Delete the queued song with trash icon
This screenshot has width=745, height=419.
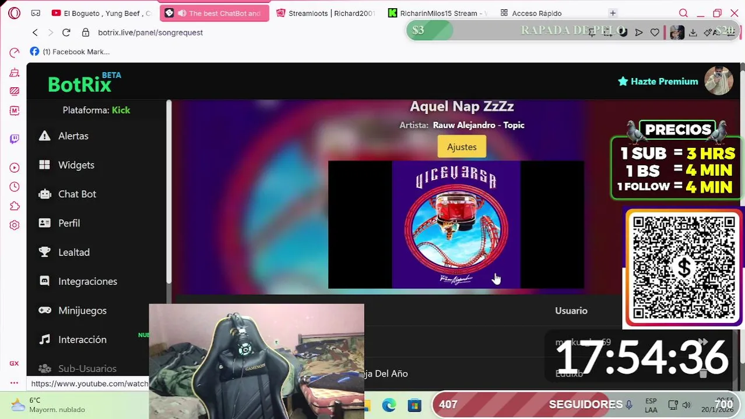[703, 373]
